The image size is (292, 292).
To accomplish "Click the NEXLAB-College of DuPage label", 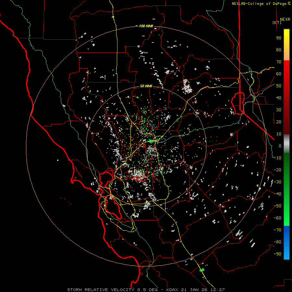I will 261,4.
